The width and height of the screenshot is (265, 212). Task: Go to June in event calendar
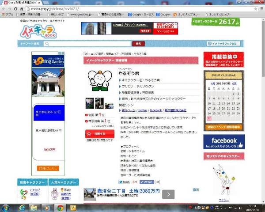click(234, 83)
